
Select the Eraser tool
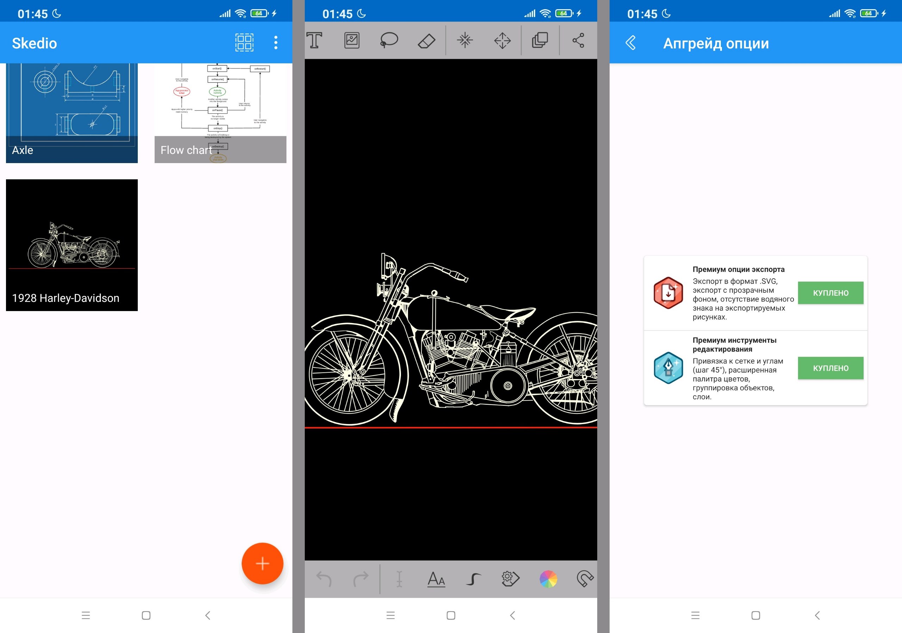tap(427, 41)
